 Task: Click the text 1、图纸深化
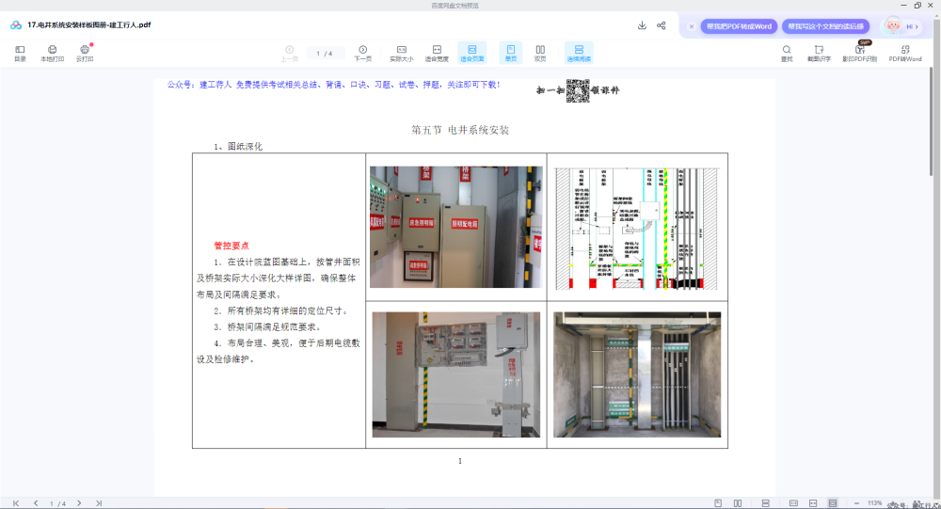click(238, 147)
